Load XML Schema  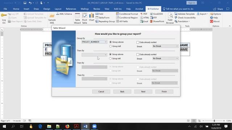click(64, 14)
